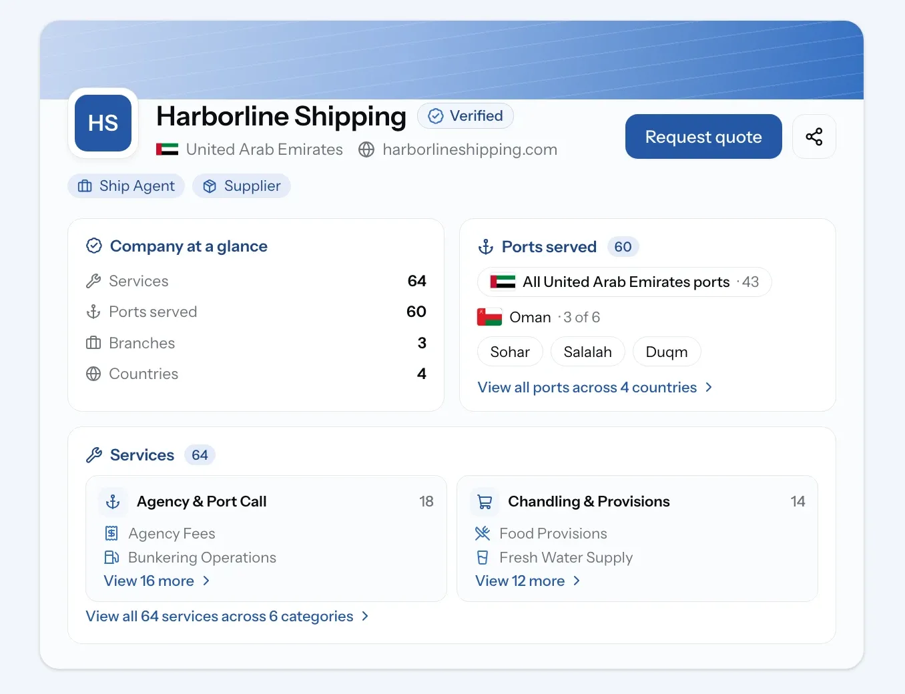This screenshot has height=694, width=905.
Task: Click the chevron after View all 64 services
Action: 365,616
